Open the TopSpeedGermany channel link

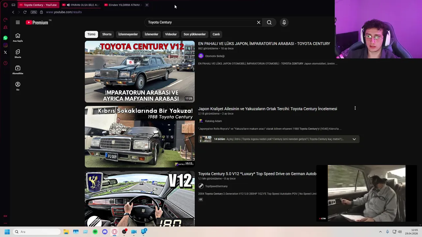(216, 186)
